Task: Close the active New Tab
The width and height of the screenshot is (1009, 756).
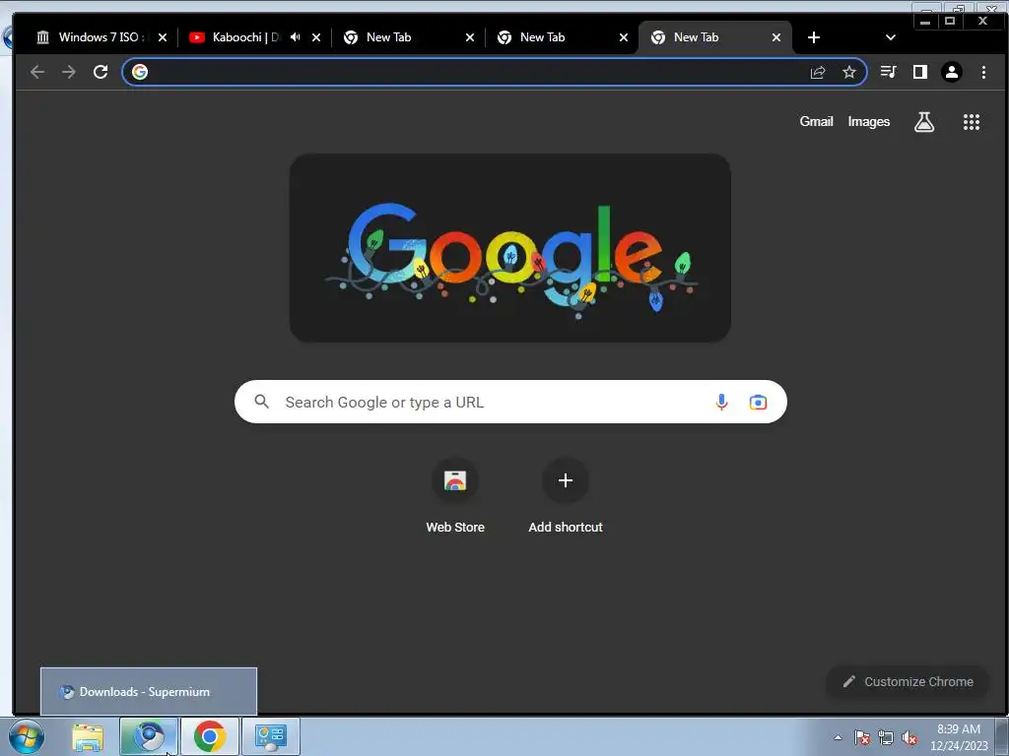Action: coord(776,37)
